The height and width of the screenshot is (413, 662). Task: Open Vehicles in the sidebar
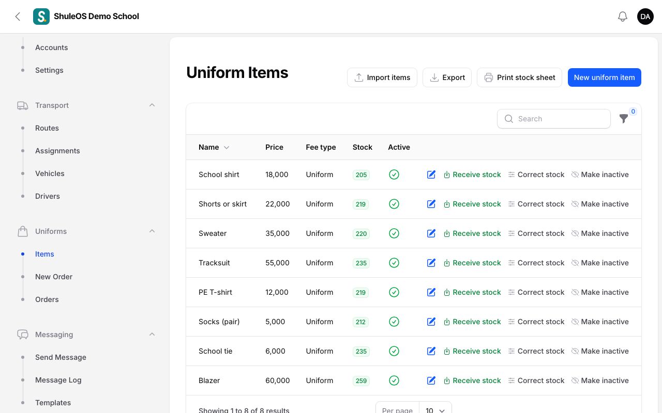pos(50,173)
